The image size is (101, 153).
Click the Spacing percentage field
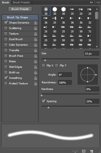(92, 101)
